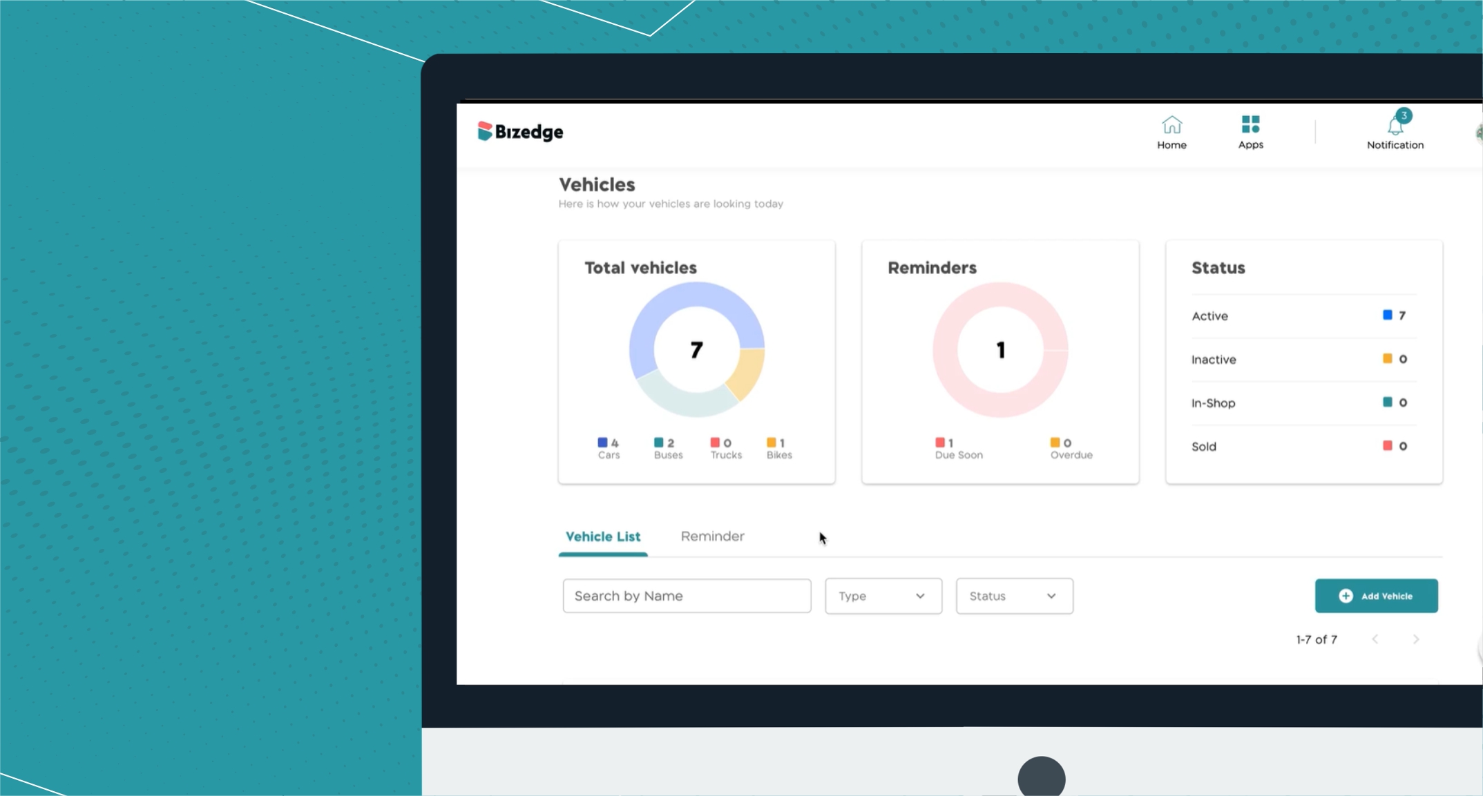Select the Vehicle List tab

coord(602,536)
